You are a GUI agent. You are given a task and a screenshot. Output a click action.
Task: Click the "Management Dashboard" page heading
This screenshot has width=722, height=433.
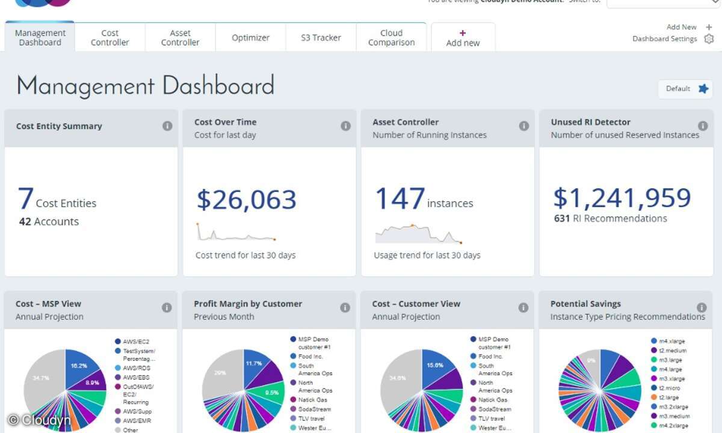(145, 86)
